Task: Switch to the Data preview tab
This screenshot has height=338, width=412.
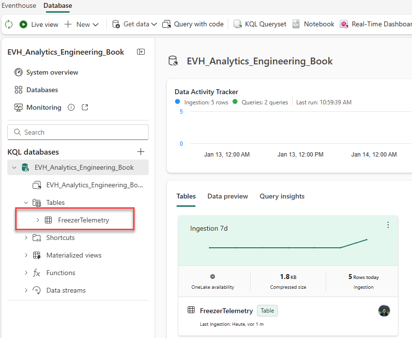Action: [x=228, y=196]
